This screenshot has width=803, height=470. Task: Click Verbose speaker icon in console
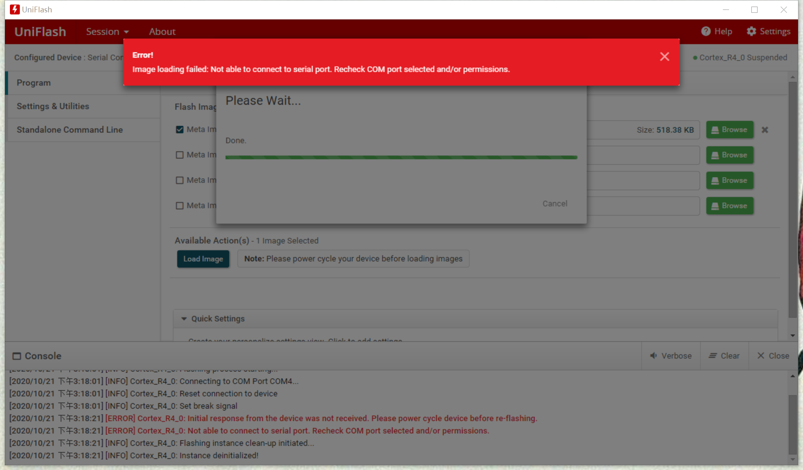coord(653,356)
